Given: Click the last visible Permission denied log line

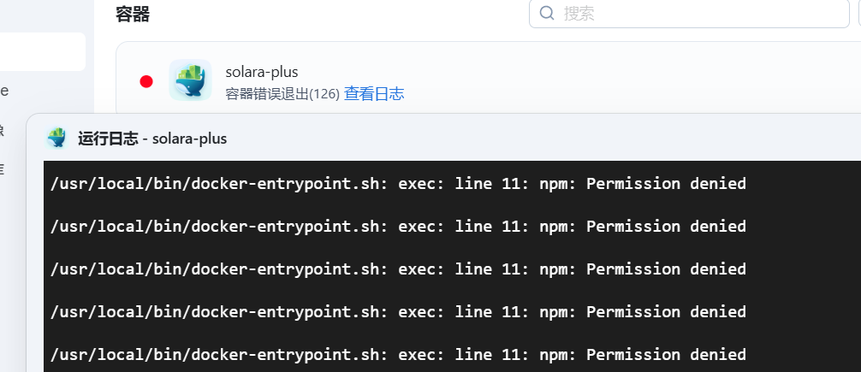Looking at the screenshot, I should [398, 354].
